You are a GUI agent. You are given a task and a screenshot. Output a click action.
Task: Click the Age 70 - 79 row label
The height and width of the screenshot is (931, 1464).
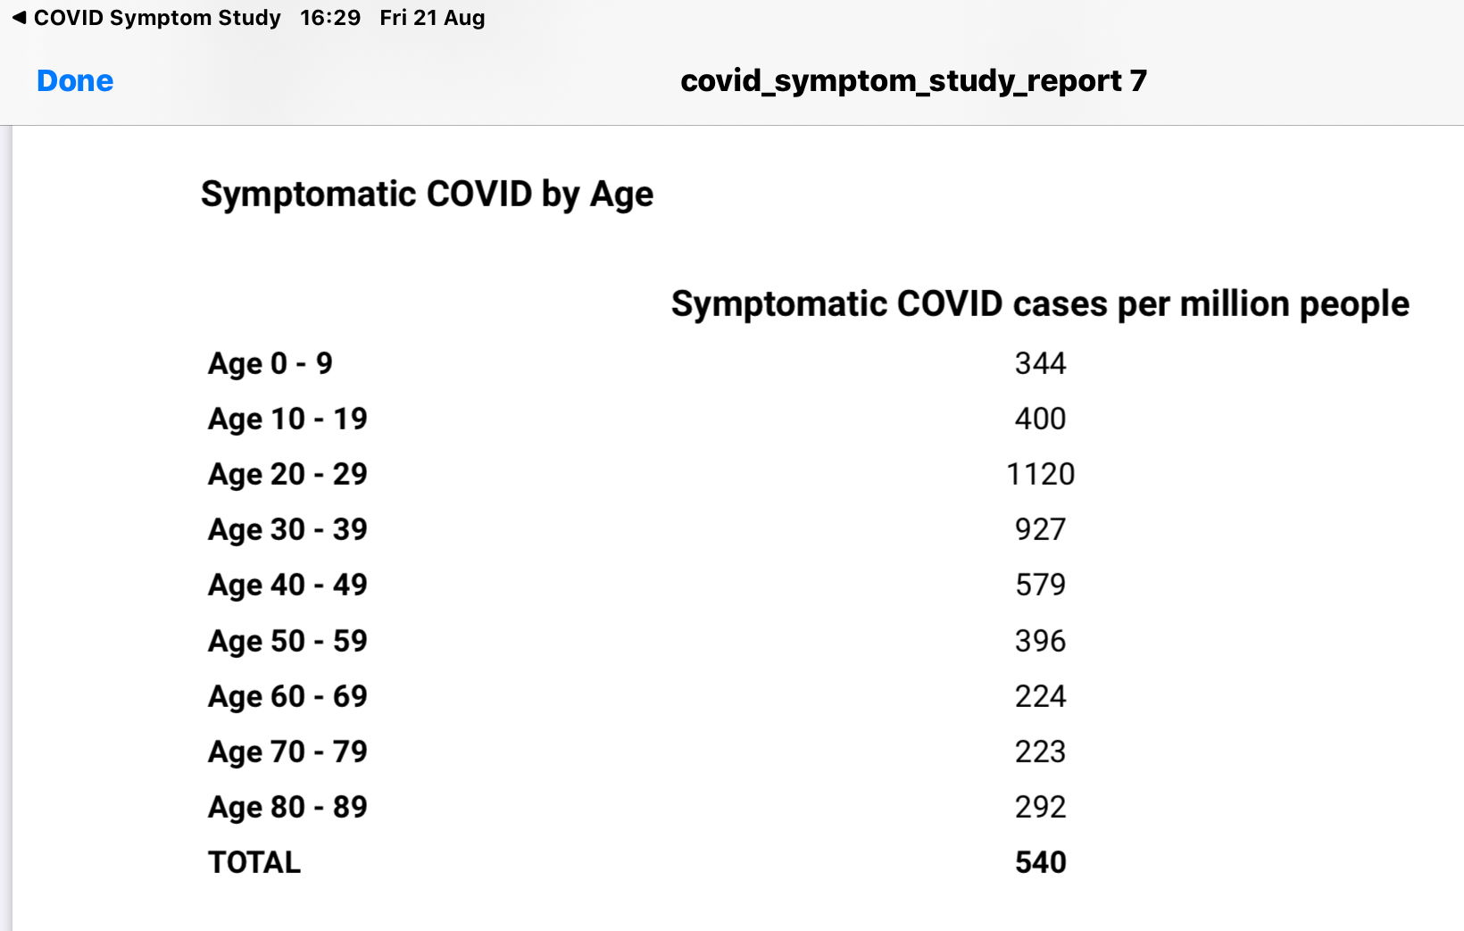[287, 752]
